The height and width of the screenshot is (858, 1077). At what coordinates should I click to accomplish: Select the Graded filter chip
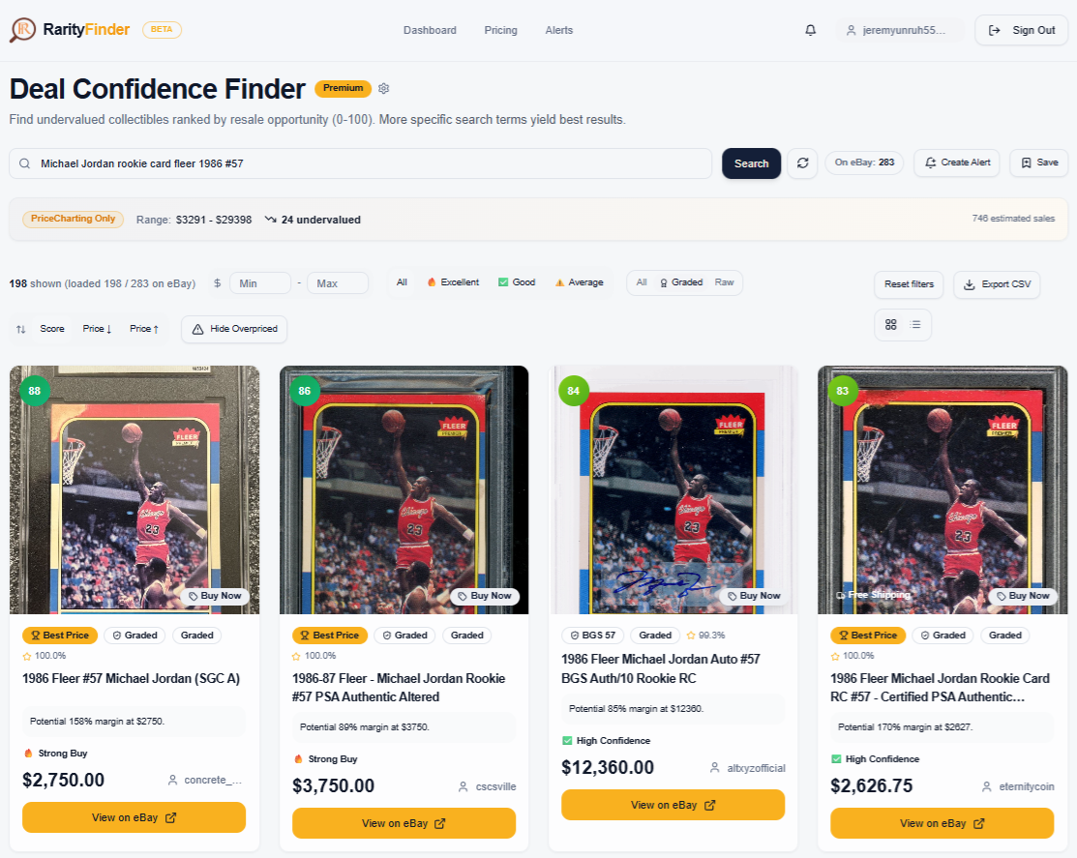[x=684, y=282]
